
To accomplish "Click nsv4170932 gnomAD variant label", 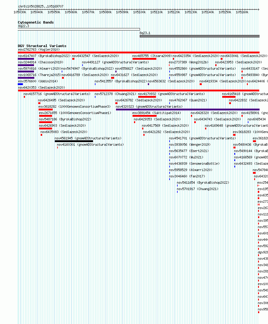I will (x=171, y=94).
